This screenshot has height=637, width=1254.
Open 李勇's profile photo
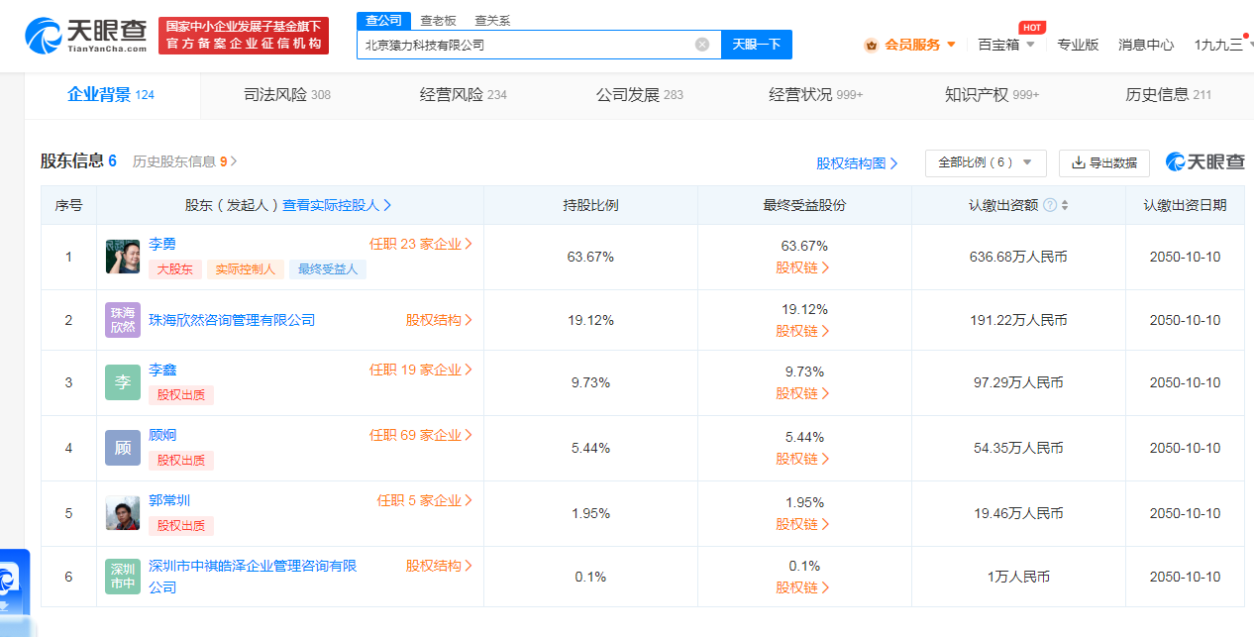[123, 257]
